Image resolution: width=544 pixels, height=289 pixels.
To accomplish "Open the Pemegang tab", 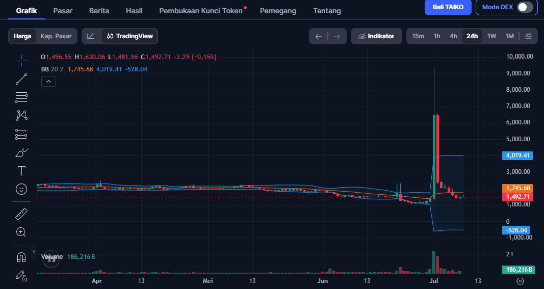I will coord(278,11).
